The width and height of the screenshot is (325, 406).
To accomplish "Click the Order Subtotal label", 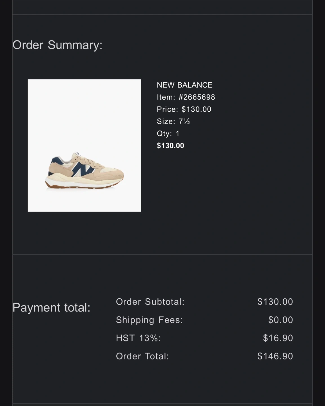I will click(150, 302).
